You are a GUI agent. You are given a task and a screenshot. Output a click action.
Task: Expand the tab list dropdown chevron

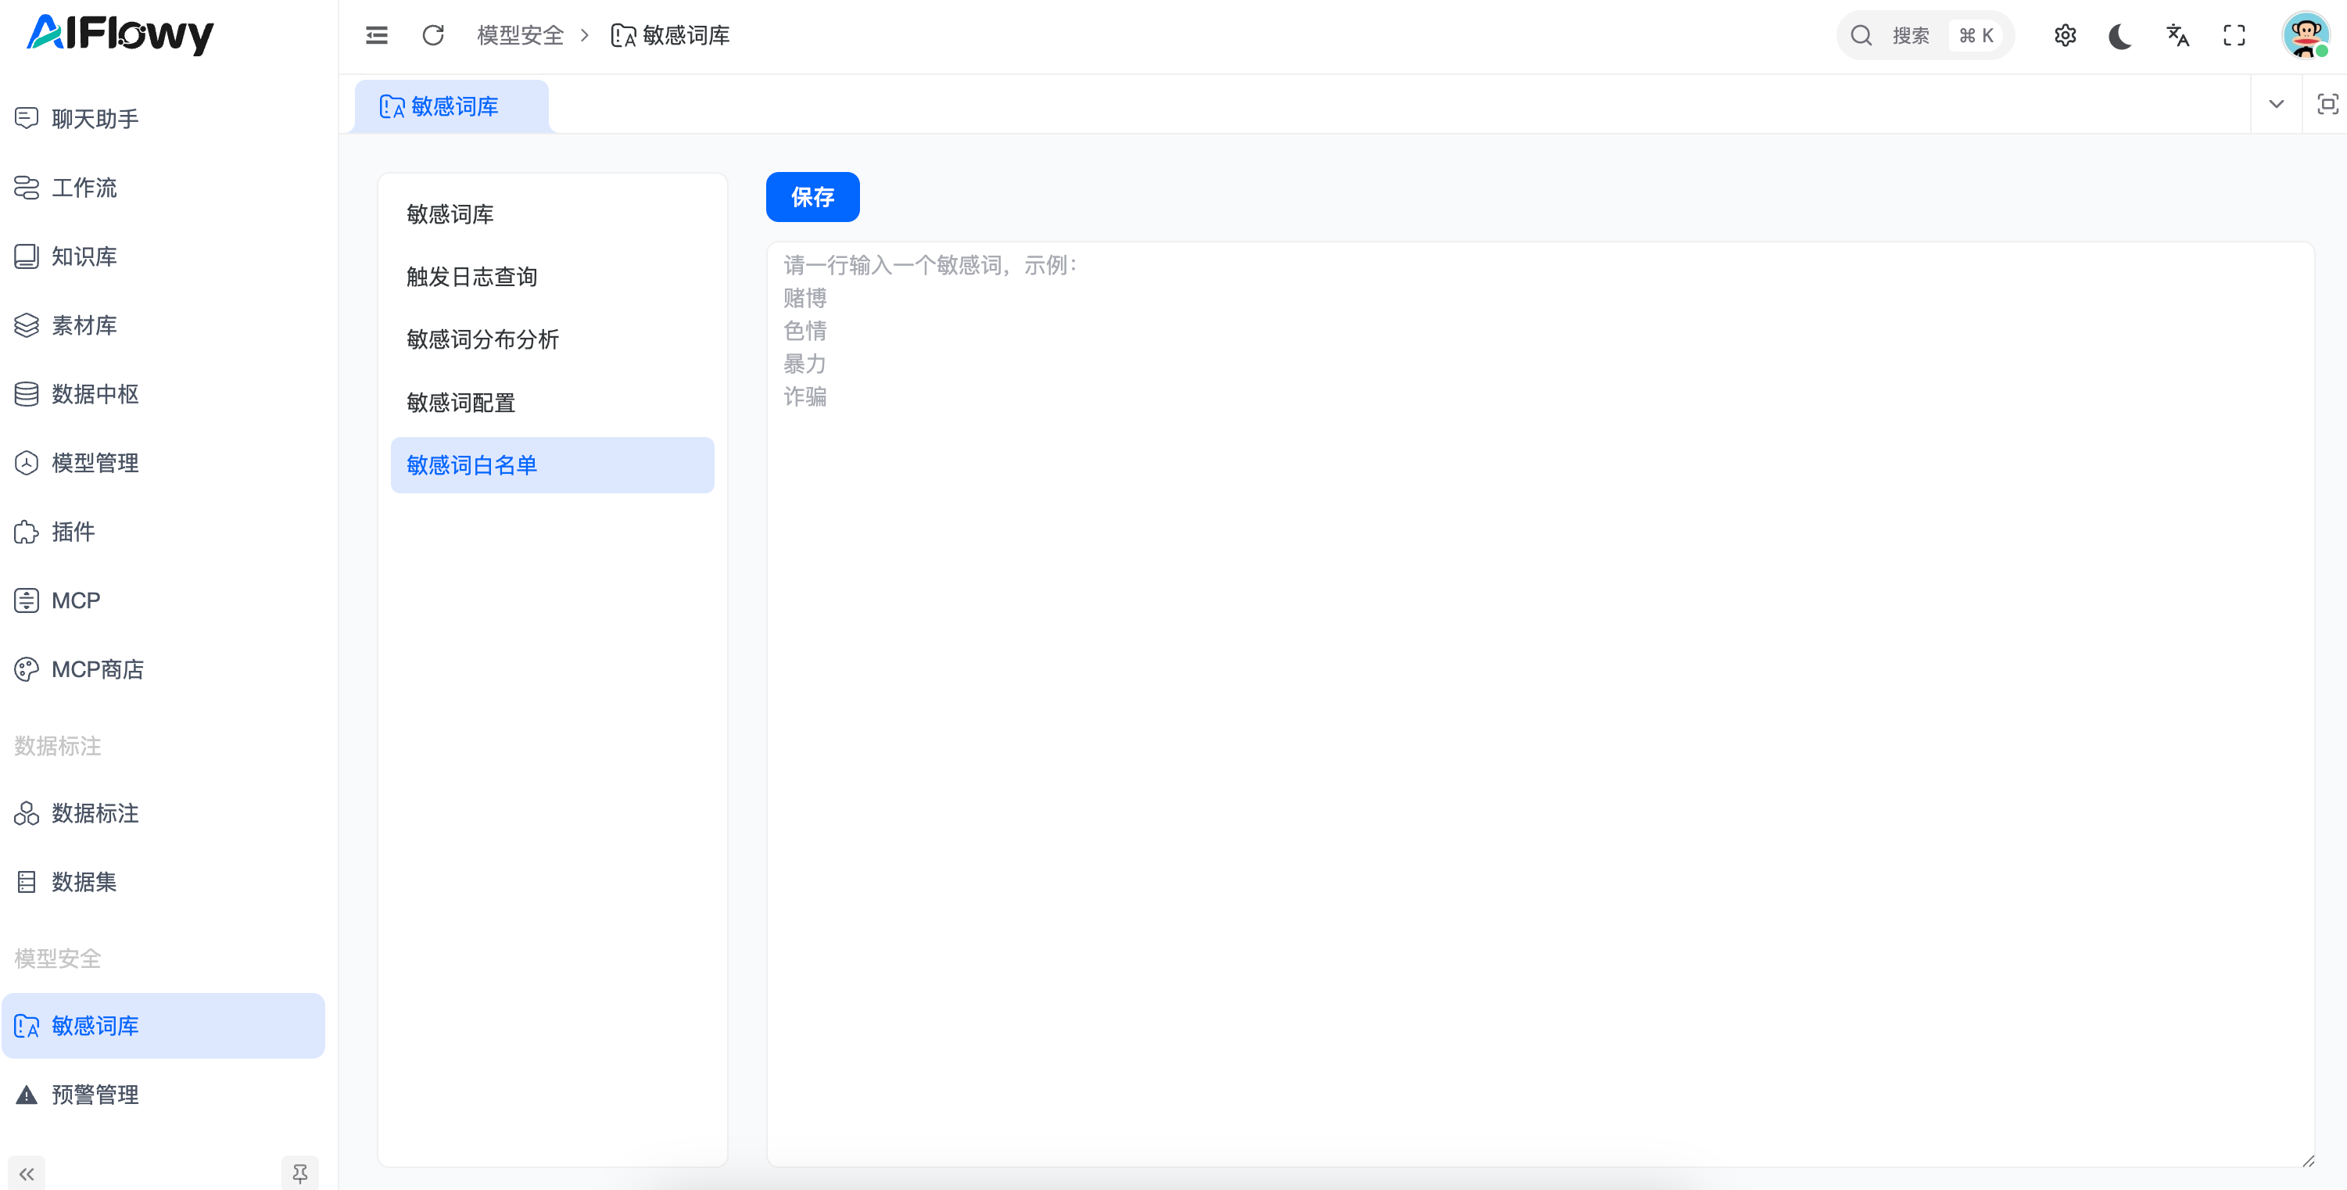(x=2276, y=104)
